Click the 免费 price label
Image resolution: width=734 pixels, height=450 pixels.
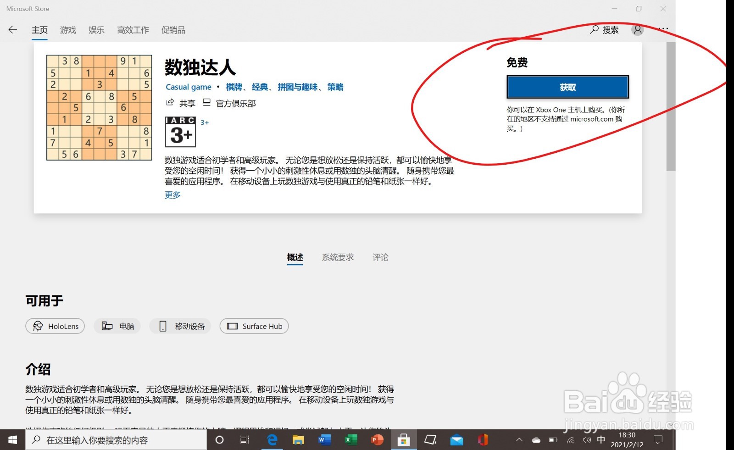[517, 62]
